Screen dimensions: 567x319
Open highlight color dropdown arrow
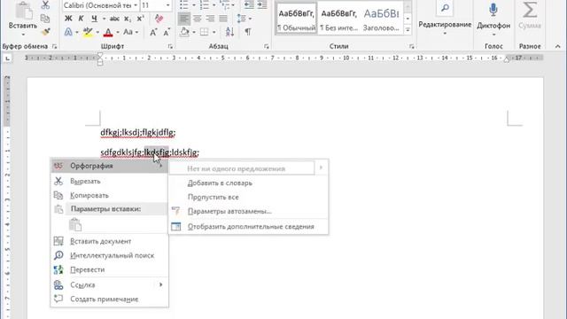tap(97, 32)
